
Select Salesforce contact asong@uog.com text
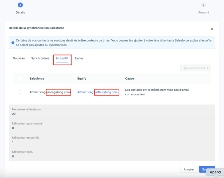59,92
